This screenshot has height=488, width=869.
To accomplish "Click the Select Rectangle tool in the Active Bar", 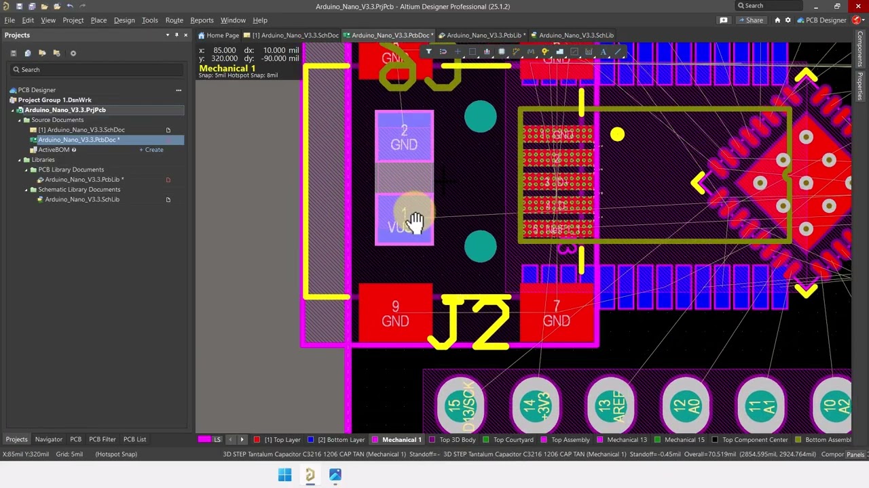I will pyautogui.click(x=473, y=52).
